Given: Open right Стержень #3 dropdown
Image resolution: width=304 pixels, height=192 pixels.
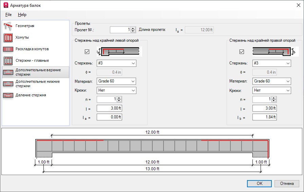Looking at the screenshot, I should click(272, 63).
